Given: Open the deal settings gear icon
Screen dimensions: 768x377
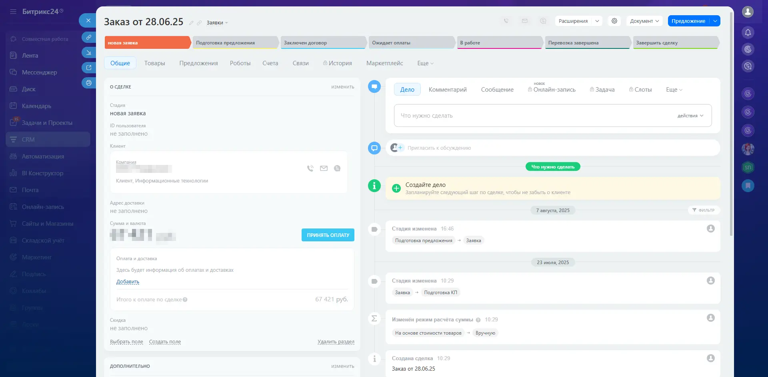Looking at the screenshot, I should (614, 21).
